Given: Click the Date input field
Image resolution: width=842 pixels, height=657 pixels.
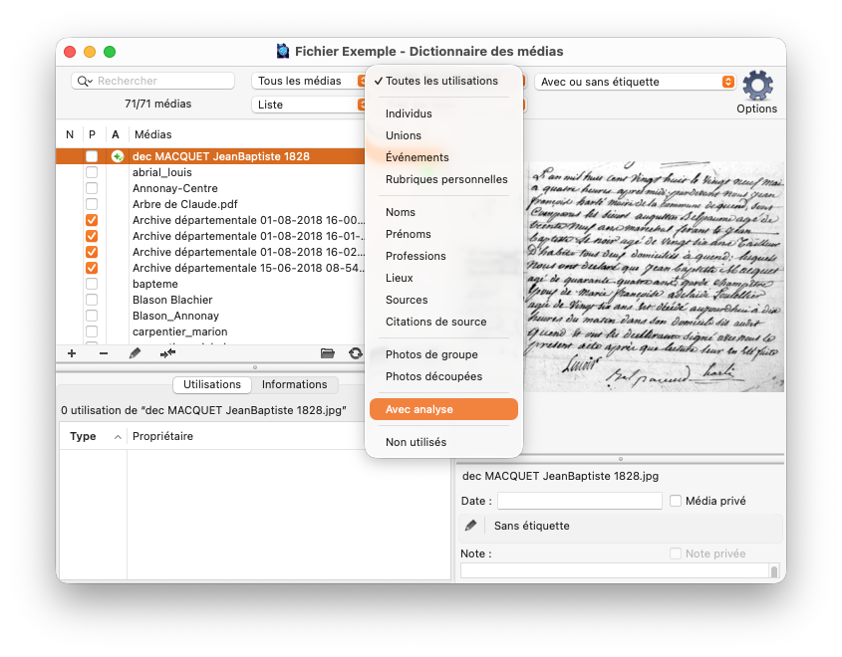Looking at the screenshot, I should pos(579,501).
